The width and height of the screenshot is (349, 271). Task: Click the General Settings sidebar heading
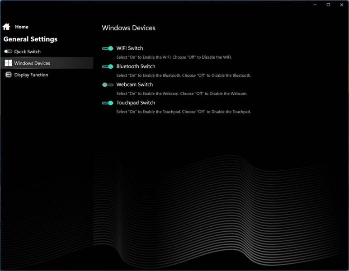click(x=30, y=39)
